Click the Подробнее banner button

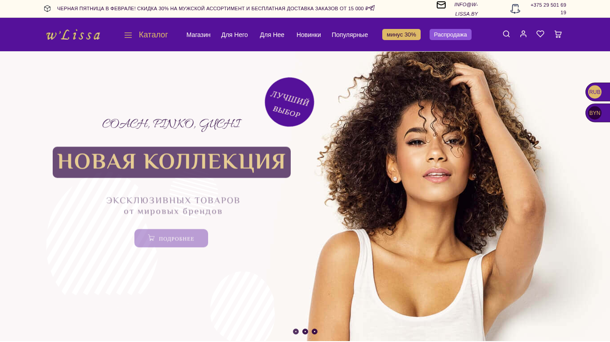pos(171,238)
